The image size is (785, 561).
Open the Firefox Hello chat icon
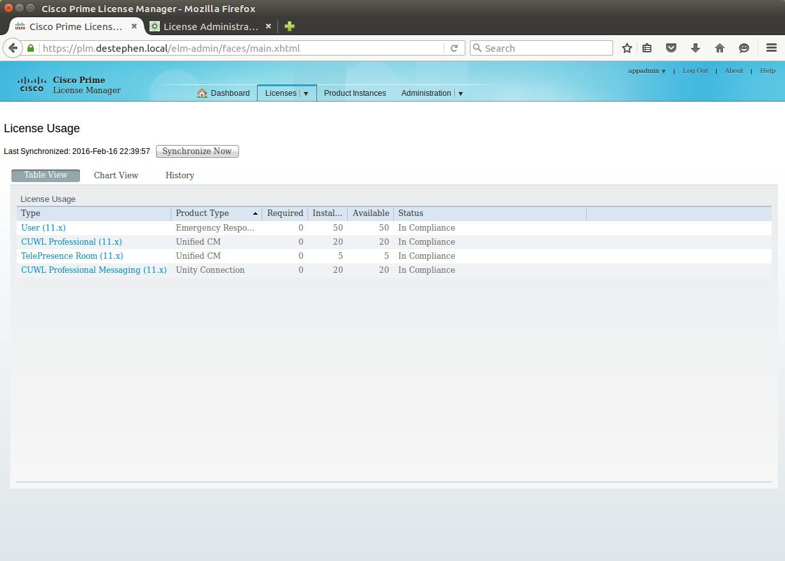coord(744,48)
